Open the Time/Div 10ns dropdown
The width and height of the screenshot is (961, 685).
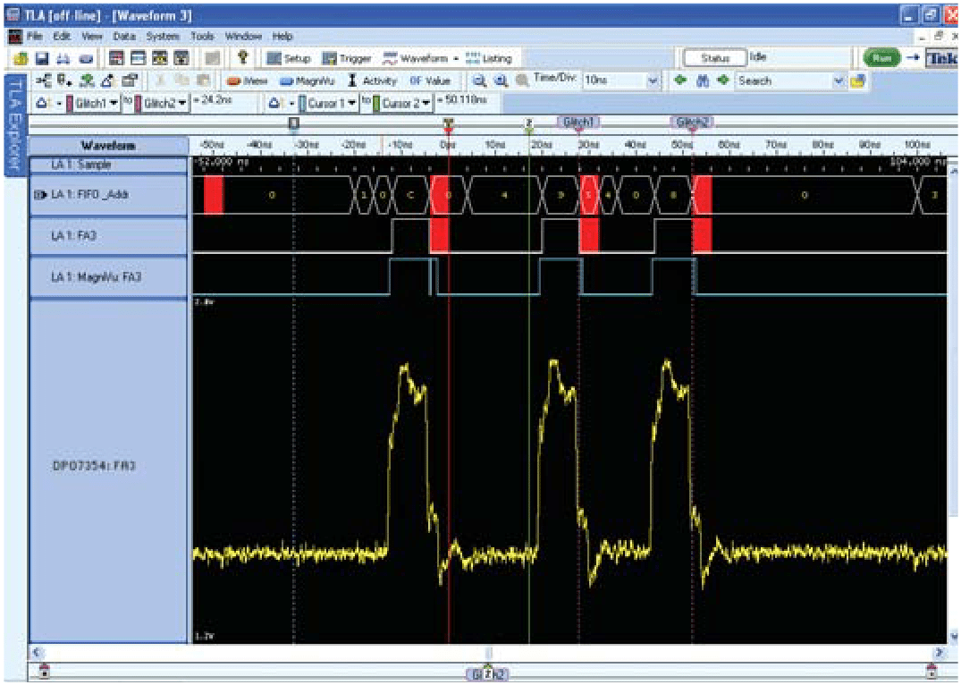[x=652, y=80]
